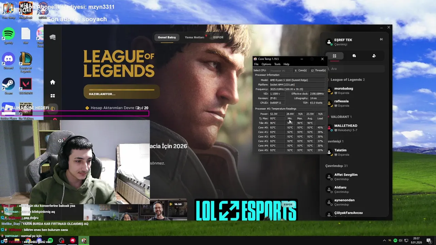Click the HAZIRLANIYOR progress button
Image resolution: width=436 pixels, height=245 pixels.
[122, 92]
